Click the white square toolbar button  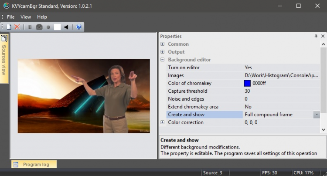point(57,27)
